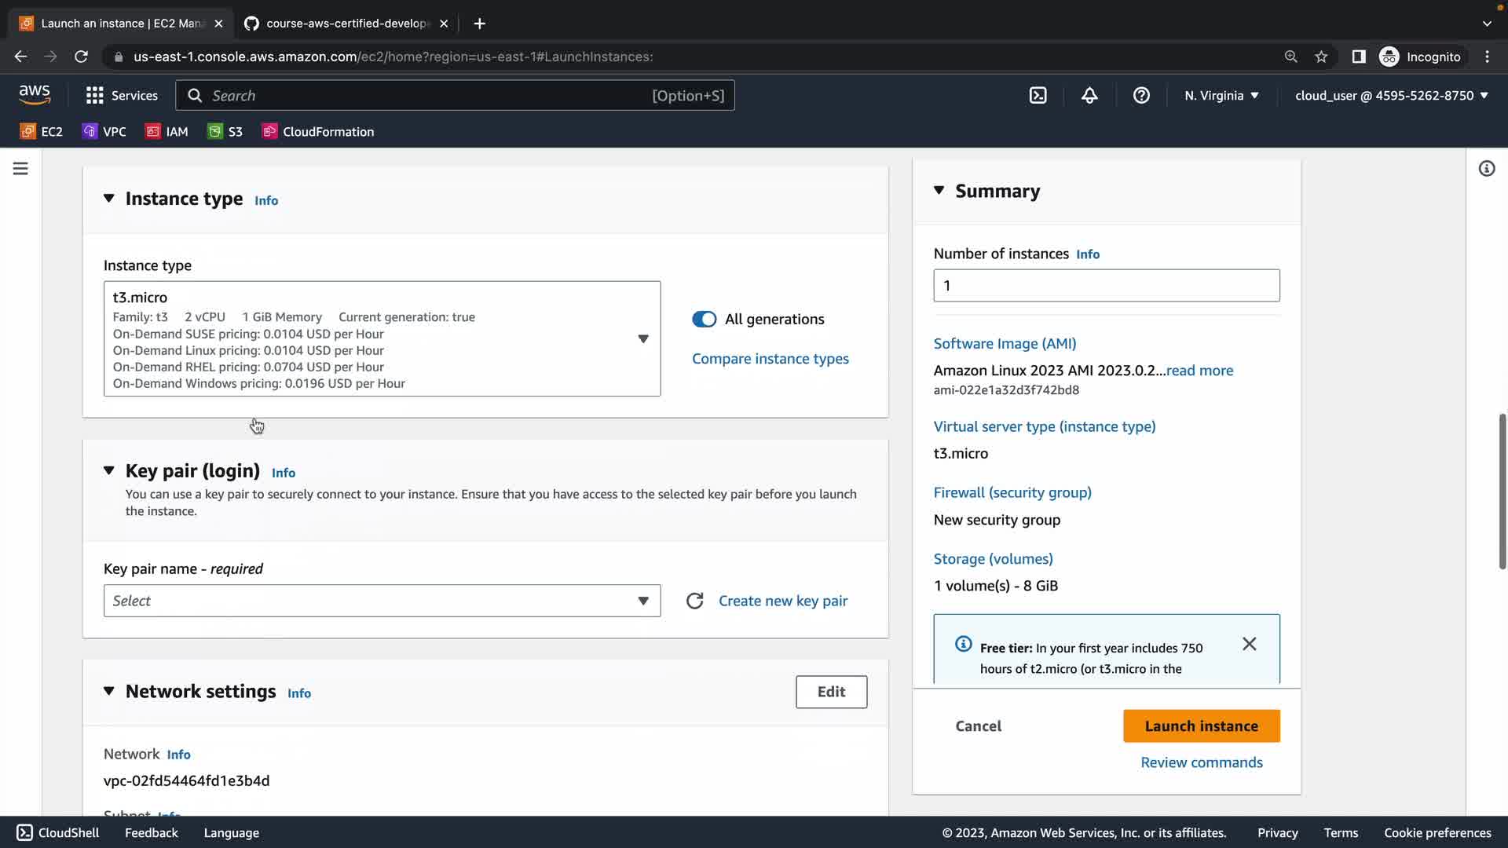Toggle the All generations switch
The height and width of the screenshot is (848, 1508).
(704, 319)
